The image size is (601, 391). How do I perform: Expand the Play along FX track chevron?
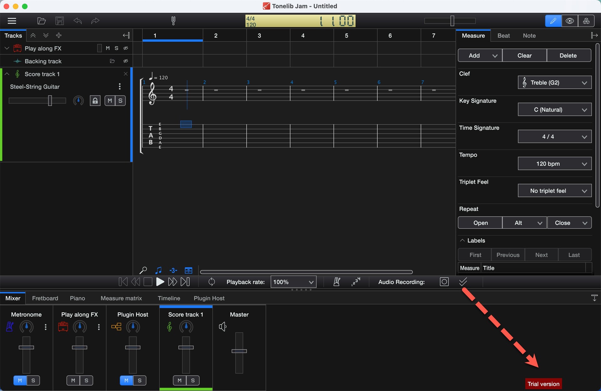(7, 48)
